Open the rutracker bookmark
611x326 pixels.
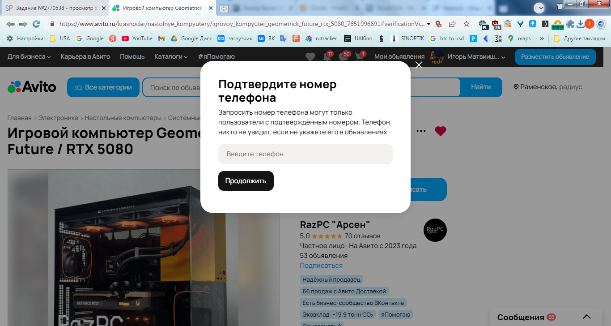click(321, 39)
